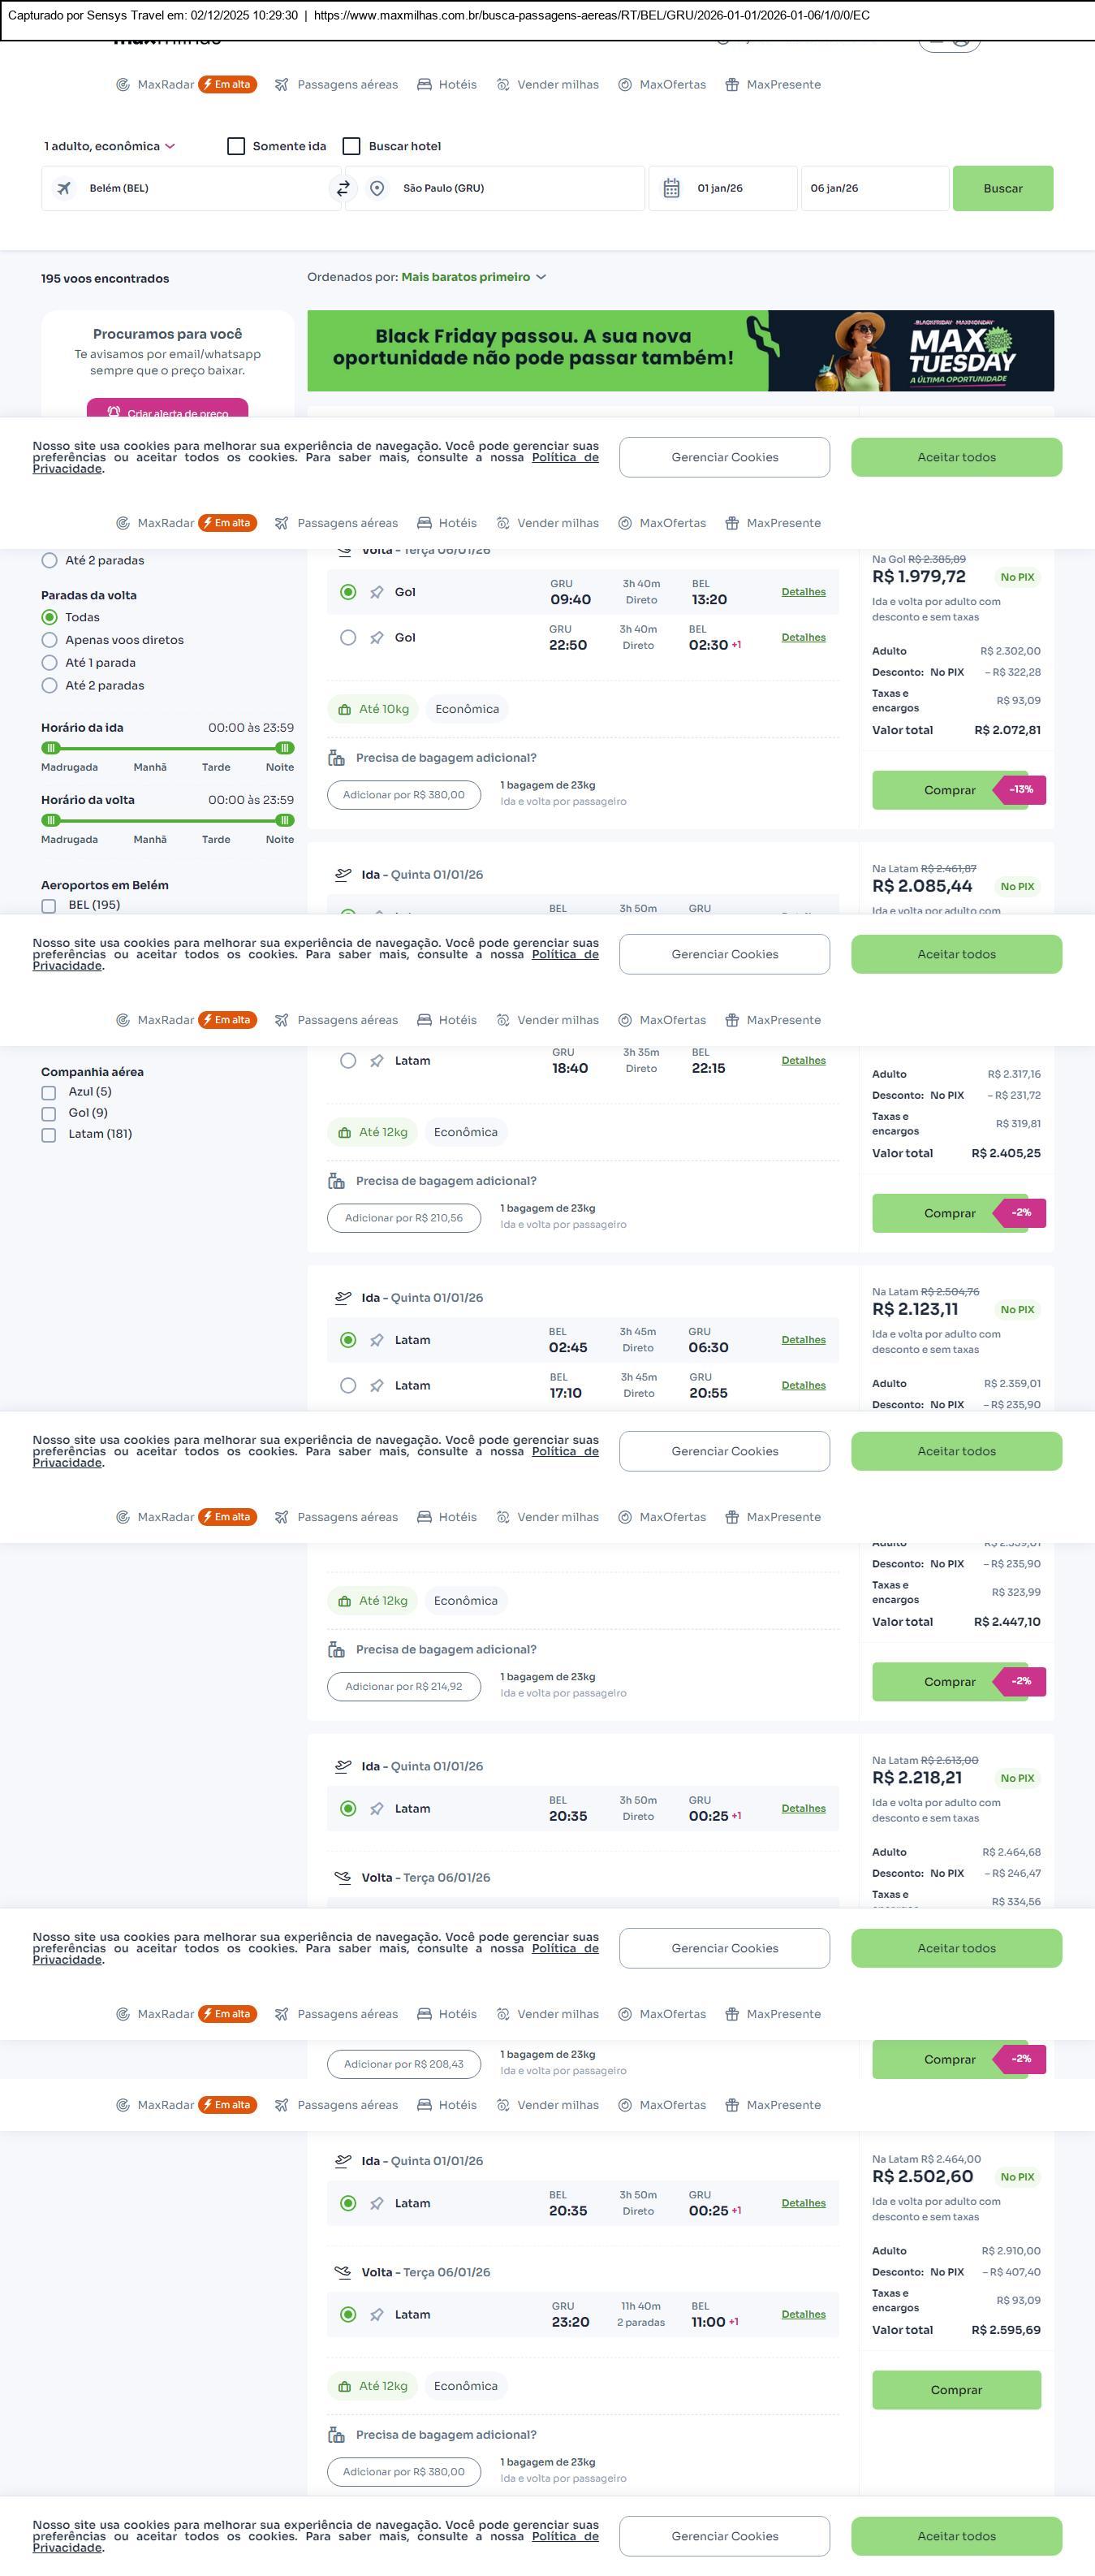
Task: Pin the Gol 22:50 return flight
Action: [x=377, y=638]
